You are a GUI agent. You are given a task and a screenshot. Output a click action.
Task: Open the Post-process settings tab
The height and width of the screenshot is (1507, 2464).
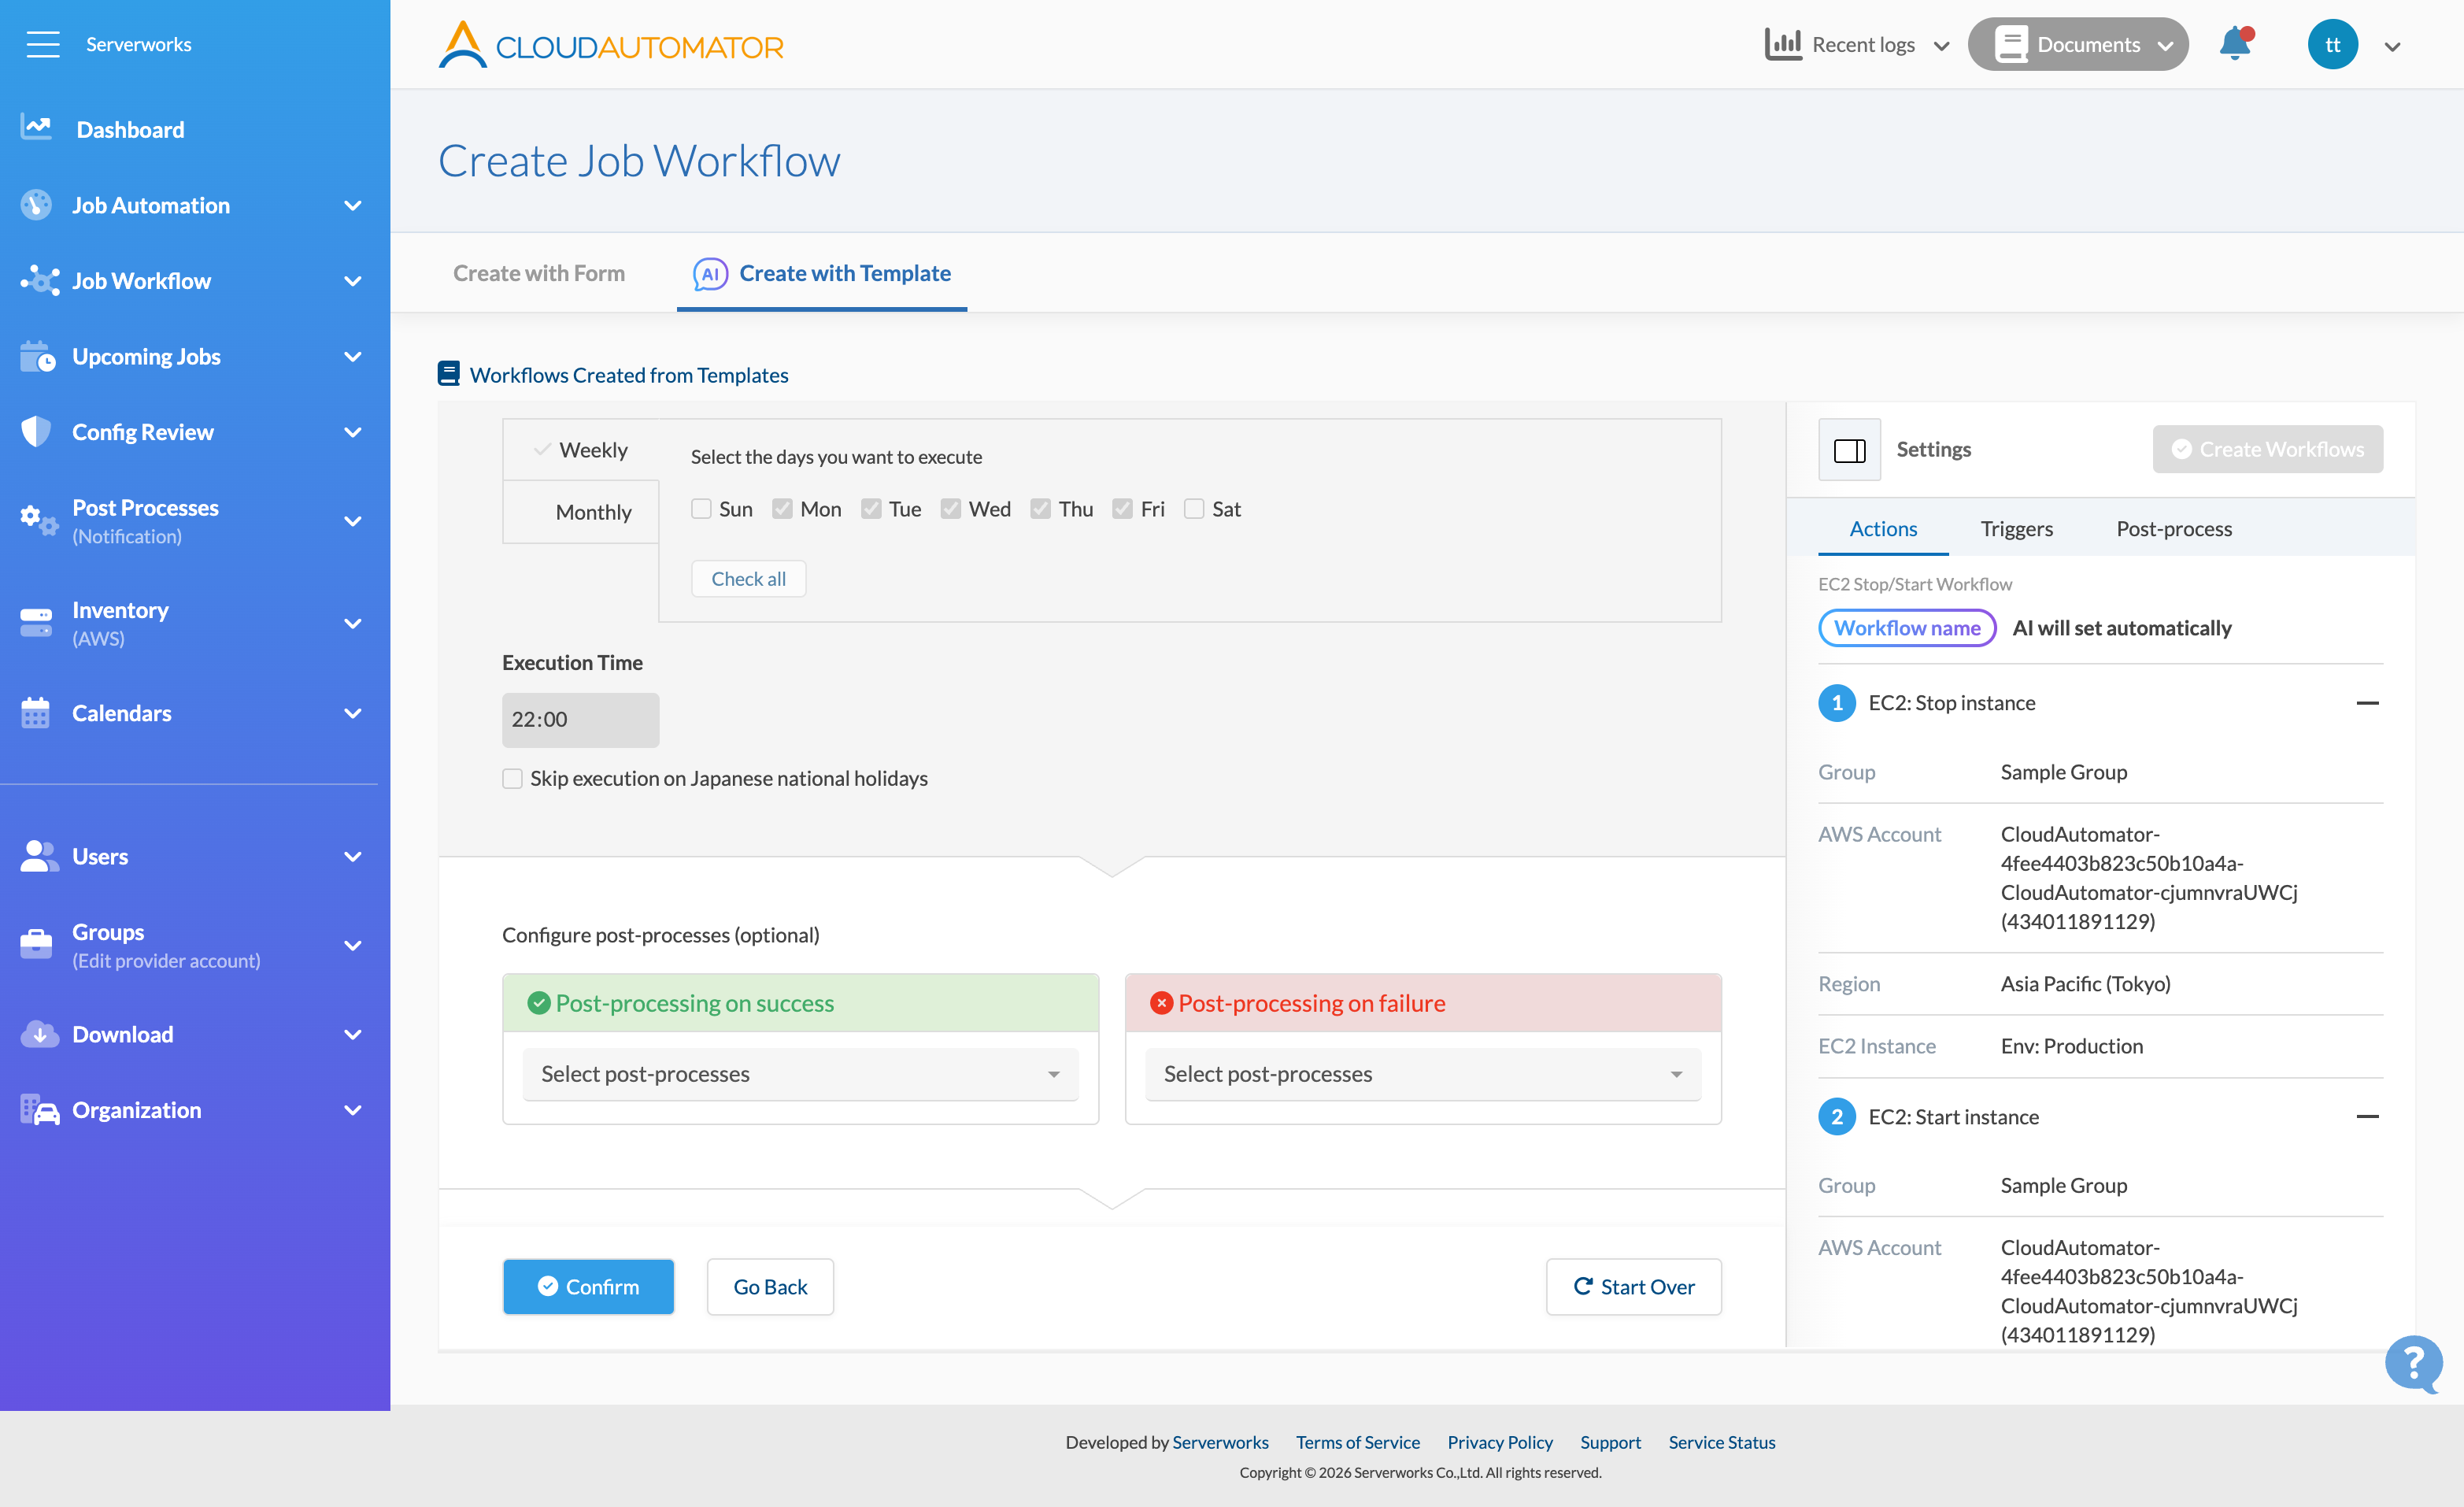pos(2174,528)
